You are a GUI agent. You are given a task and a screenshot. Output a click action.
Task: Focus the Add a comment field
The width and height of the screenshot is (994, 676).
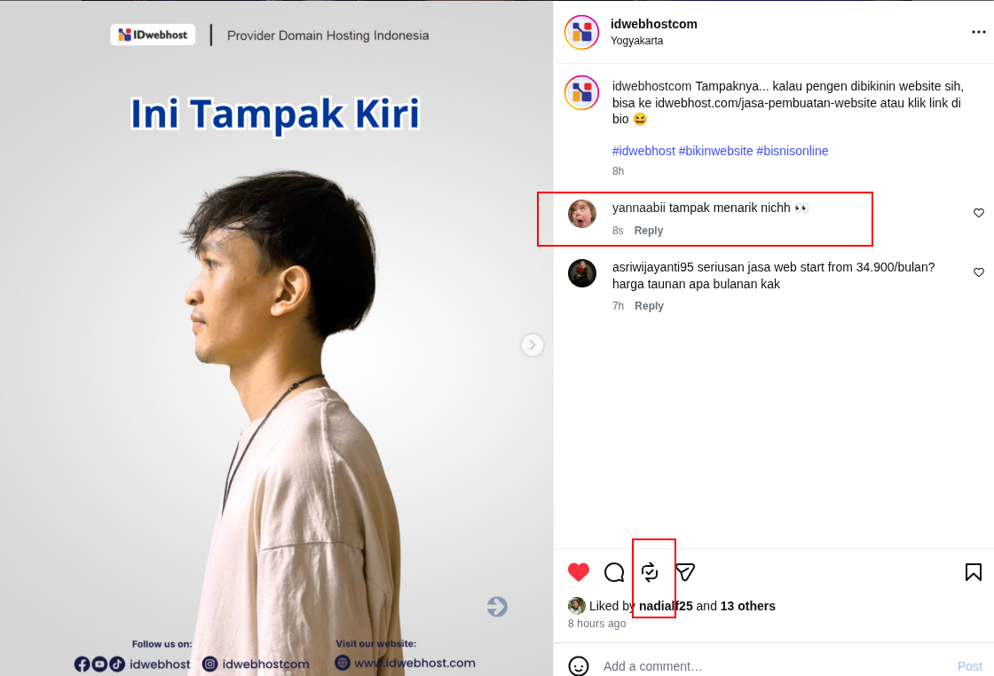775,666
